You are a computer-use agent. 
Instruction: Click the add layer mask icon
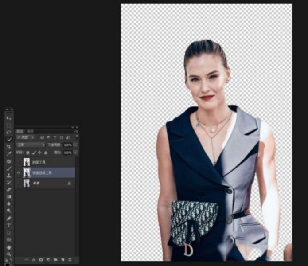(x=41, y=260)
